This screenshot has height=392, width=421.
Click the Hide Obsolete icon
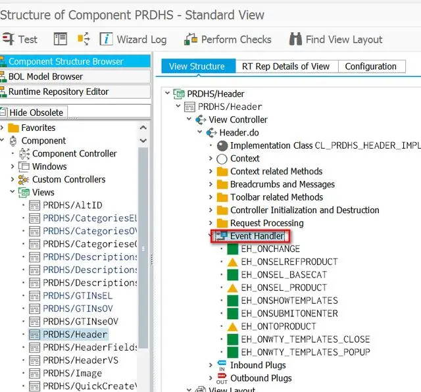[3, 112]
